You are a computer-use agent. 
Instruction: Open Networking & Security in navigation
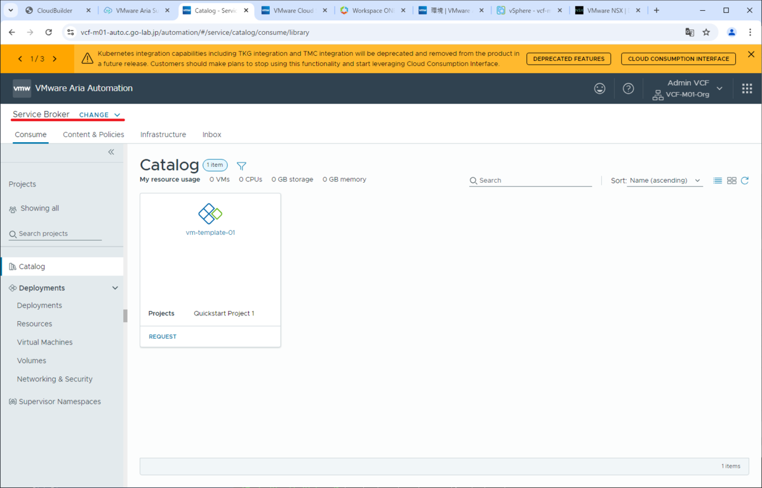click(x=55, y=379)
